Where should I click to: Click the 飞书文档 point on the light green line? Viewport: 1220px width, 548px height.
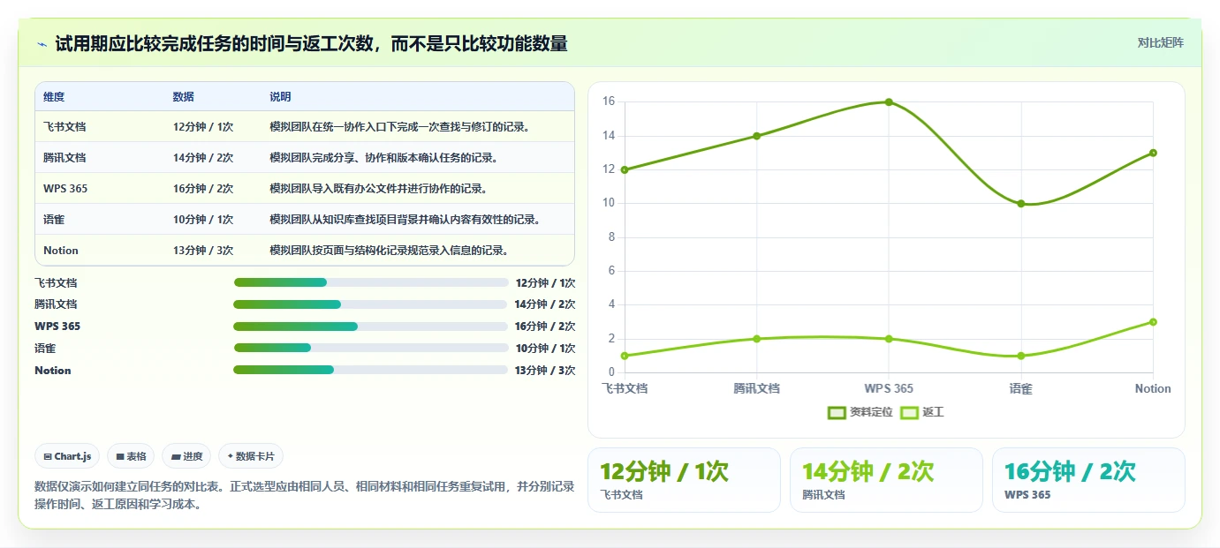(x=625, y=356)
